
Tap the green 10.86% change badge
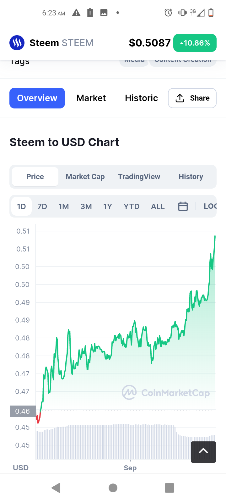[x=195, y=43]
